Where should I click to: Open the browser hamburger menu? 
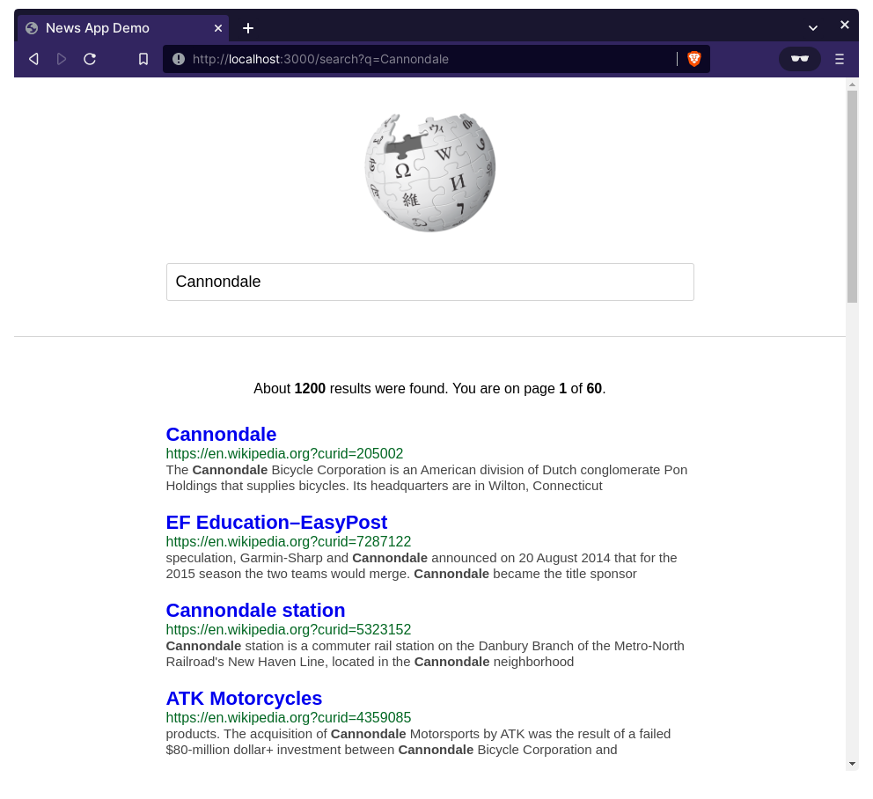840,58
